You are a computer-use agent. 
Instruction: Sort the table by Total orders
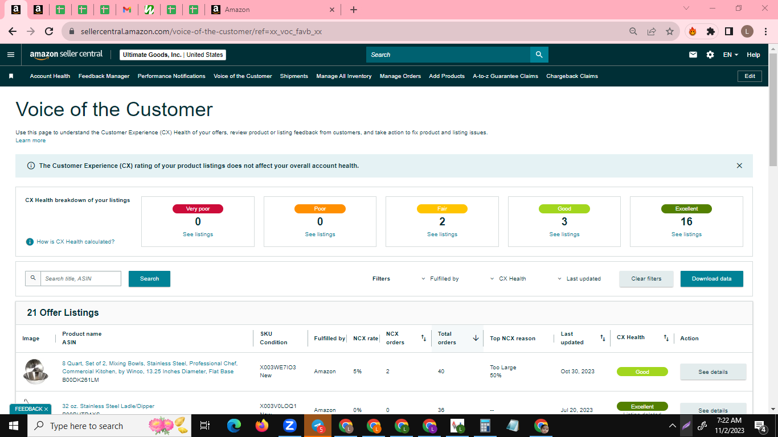(x=476, y=338)
